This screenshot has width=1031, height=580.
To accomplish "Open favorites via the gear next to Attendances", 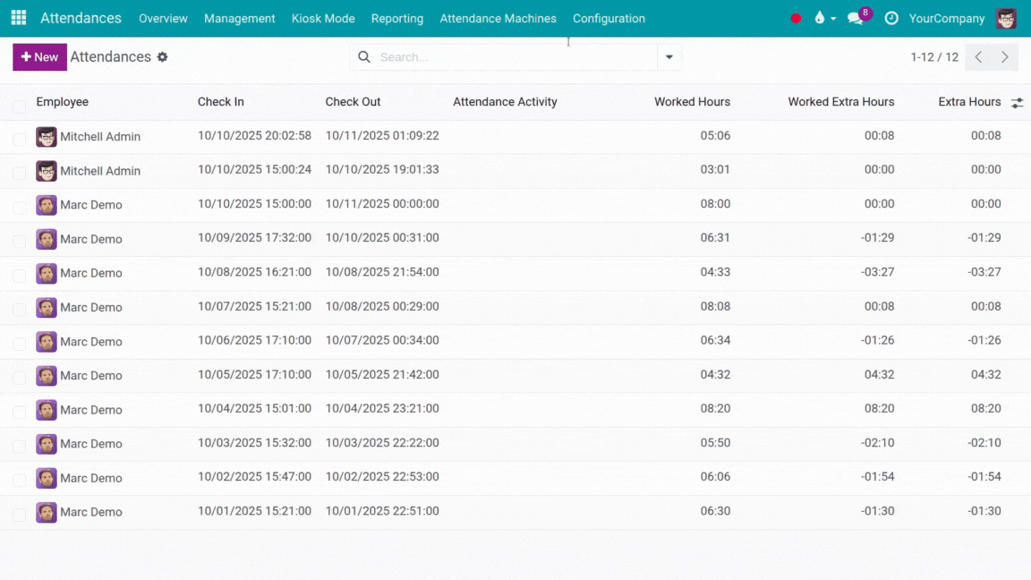I will (163, 56).
